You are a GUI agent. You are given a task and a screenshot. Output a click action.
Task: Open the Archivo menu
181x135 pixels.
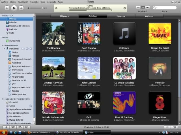click(x=5, y=2)
